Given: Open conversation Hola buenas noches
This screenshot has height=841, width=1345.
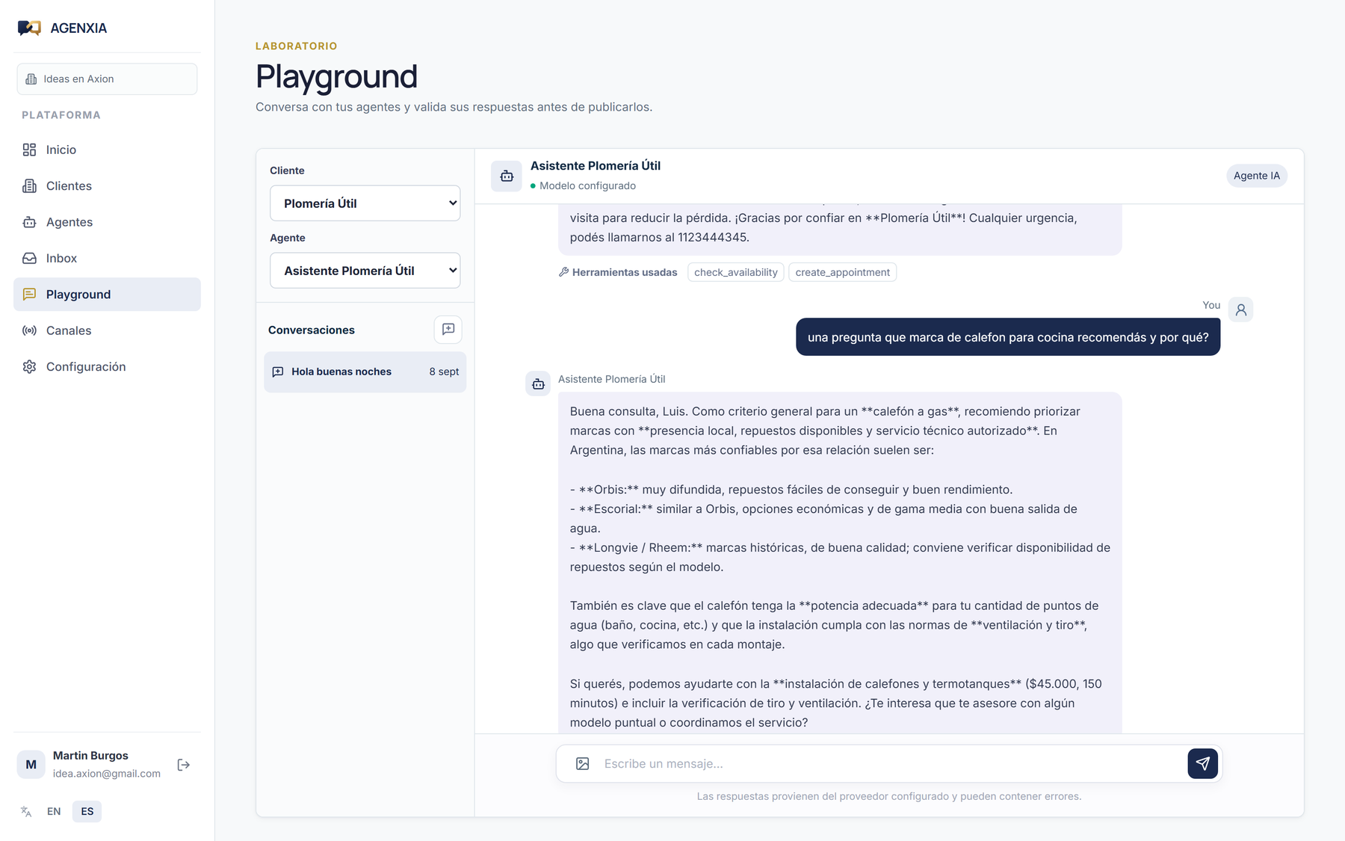Looking at the screenshot, I should pos(365,372).
